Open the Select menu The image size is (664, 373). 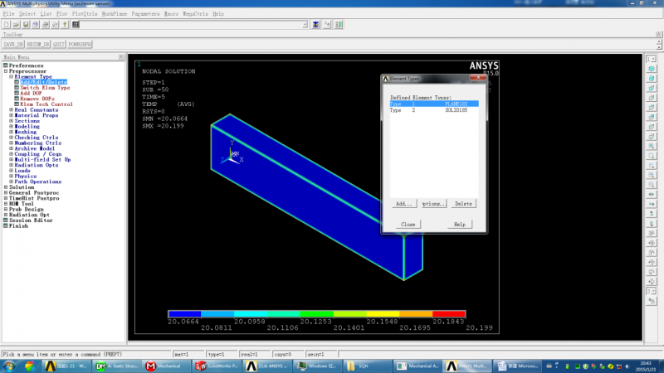(x=27, y=14)
